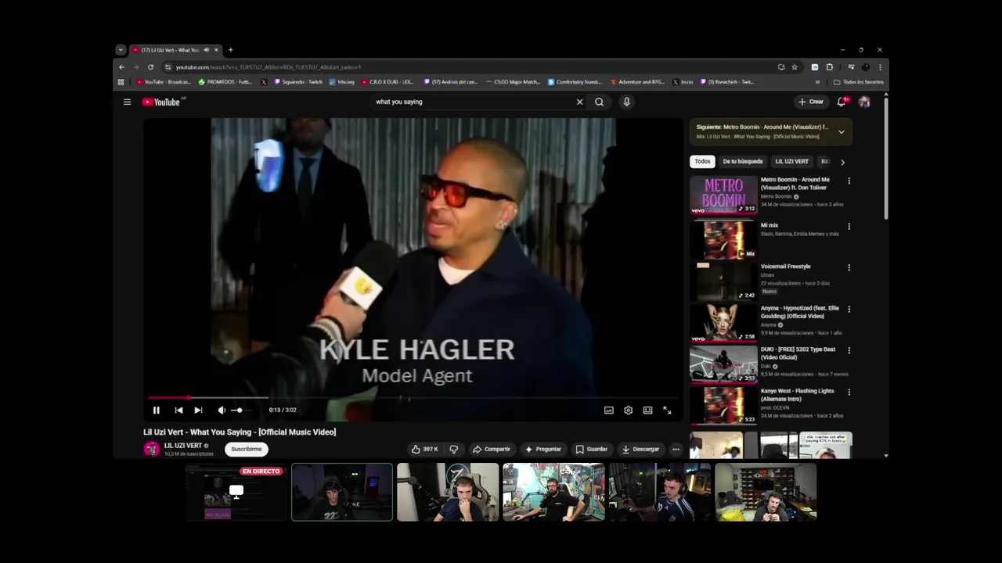Seek along the red video progress bar

[413, 398]
